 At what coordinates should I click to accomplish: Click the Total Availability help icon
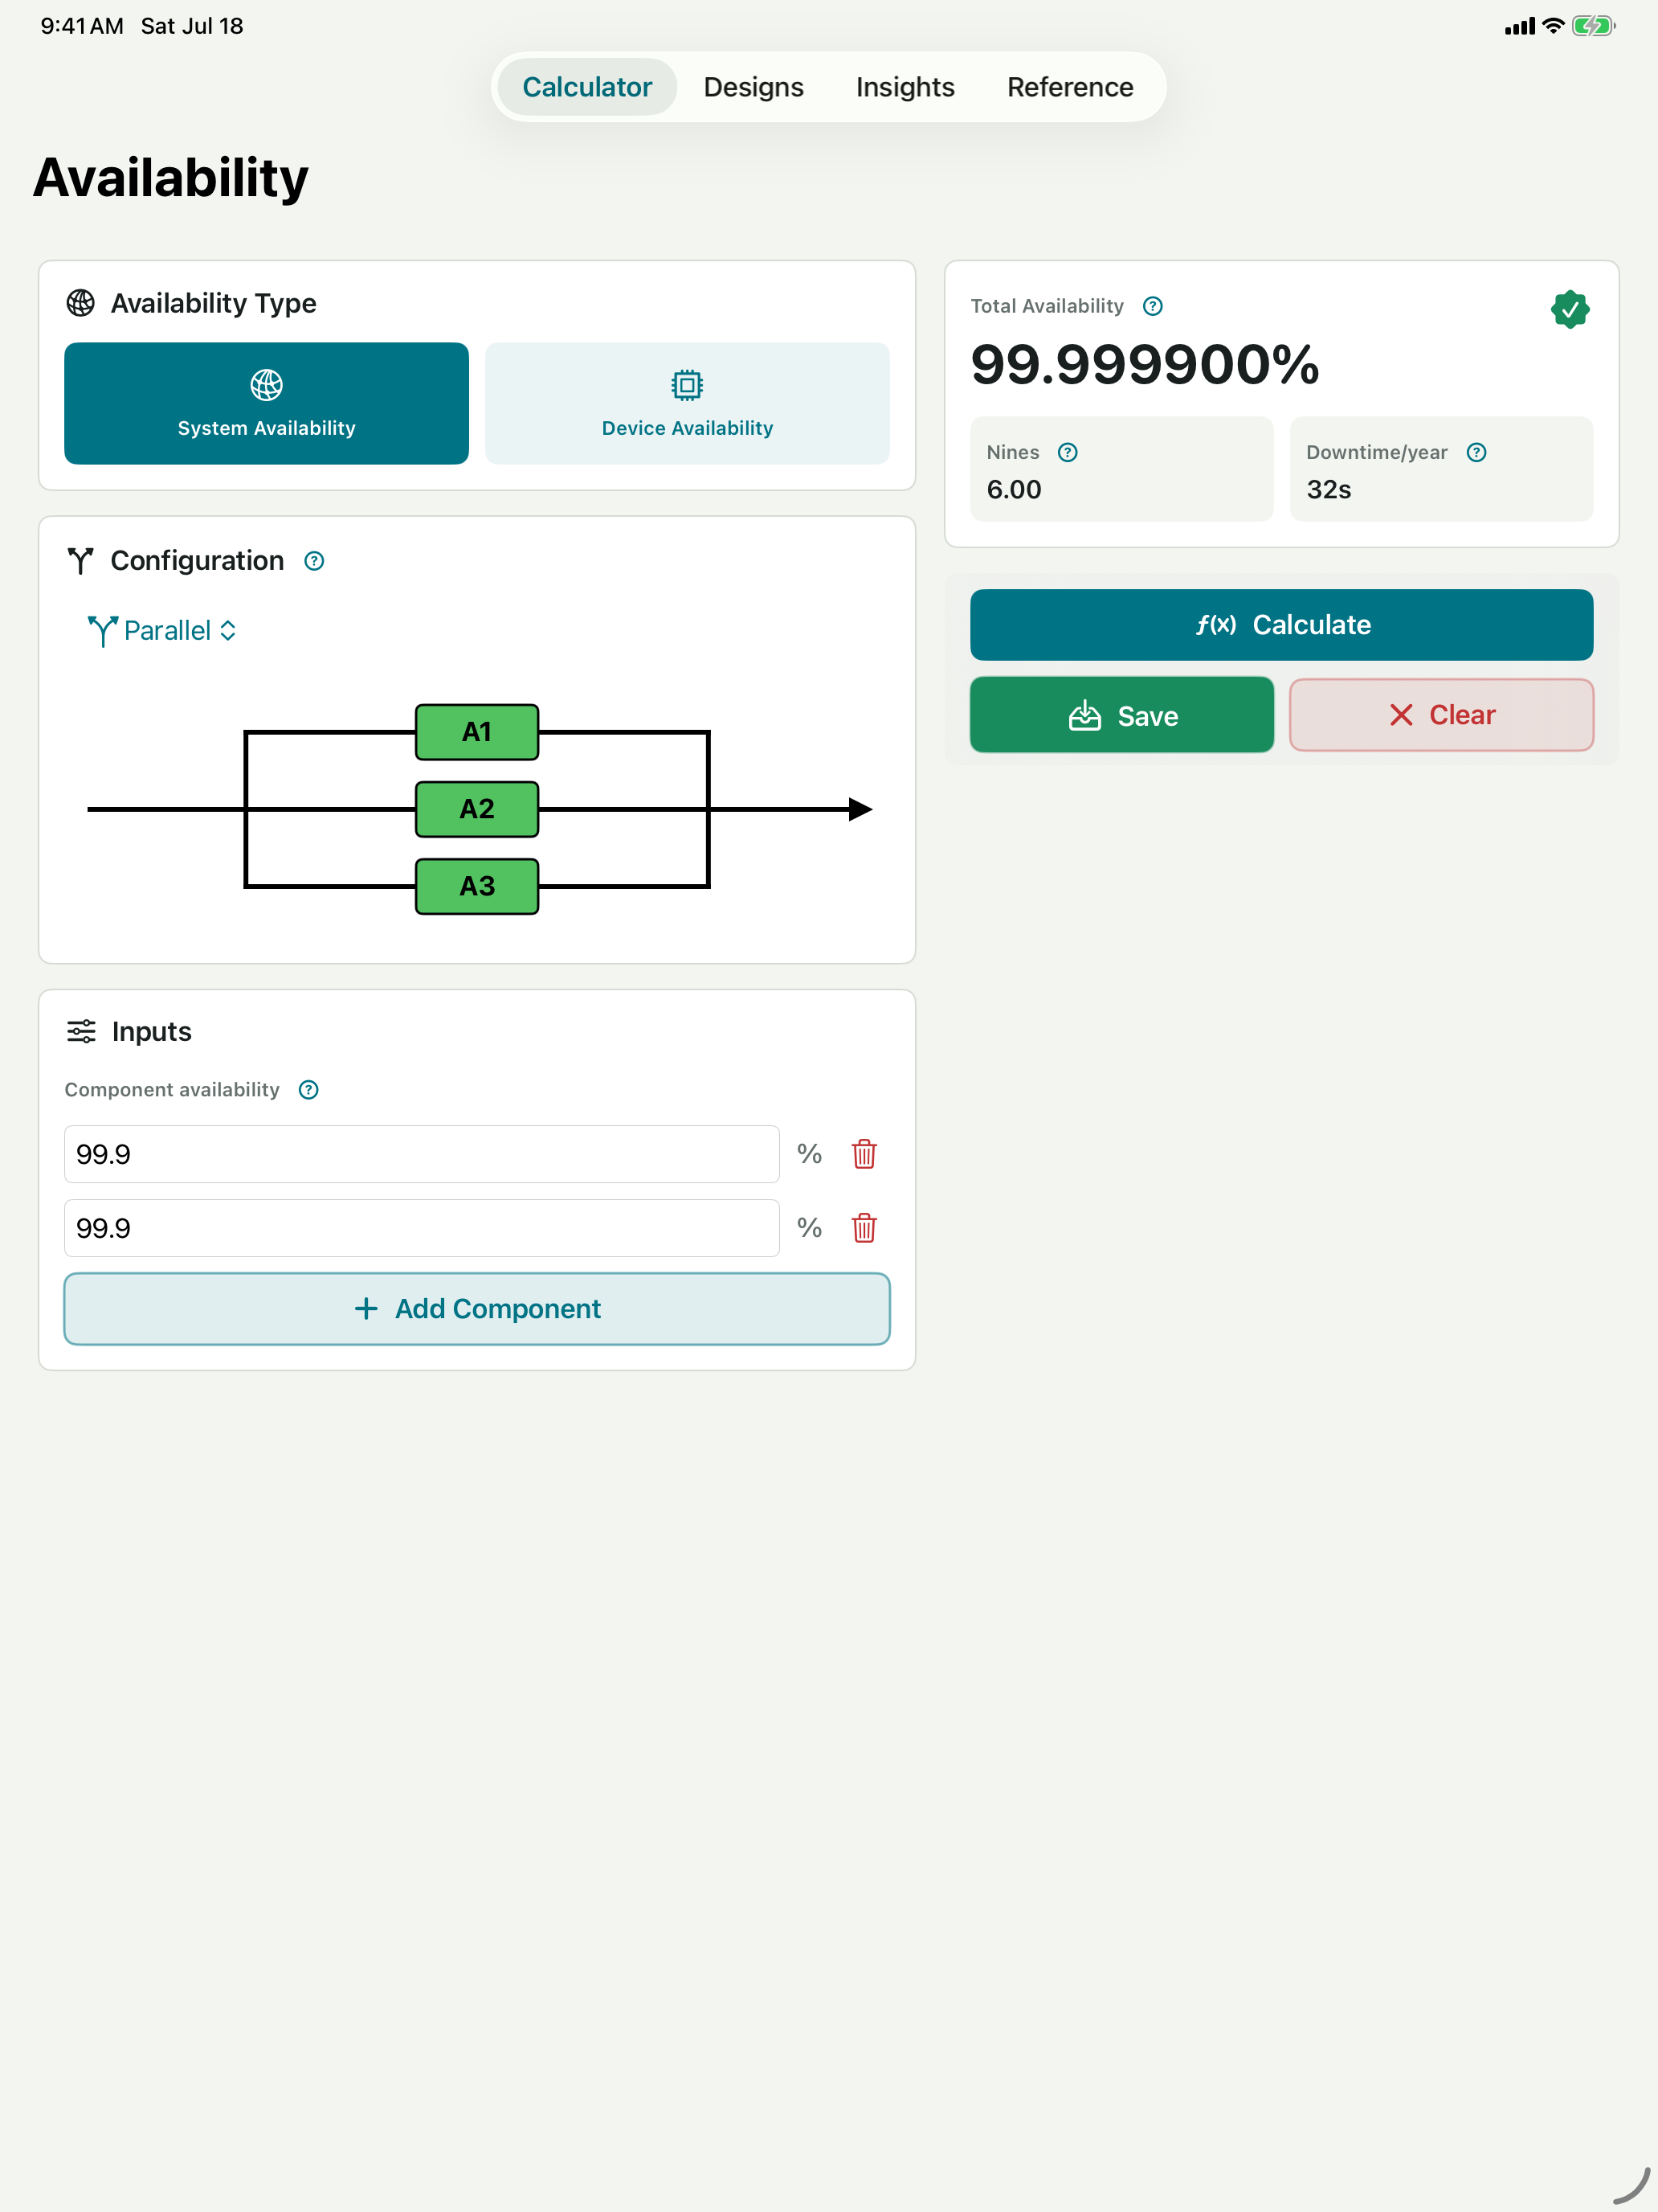pos(1152,306)
